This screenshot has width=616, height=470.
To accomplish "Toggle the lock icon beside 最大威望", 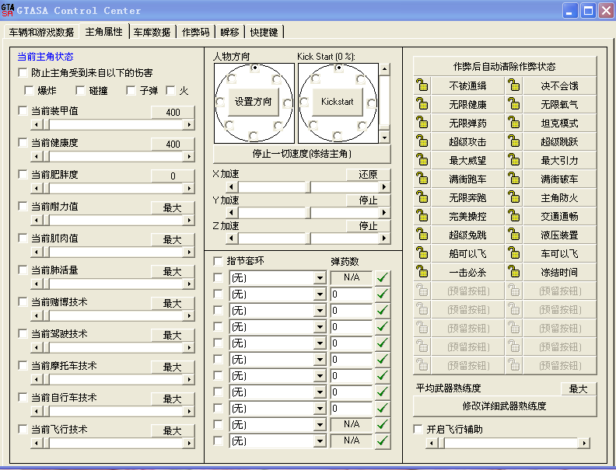I will (422, 160).
